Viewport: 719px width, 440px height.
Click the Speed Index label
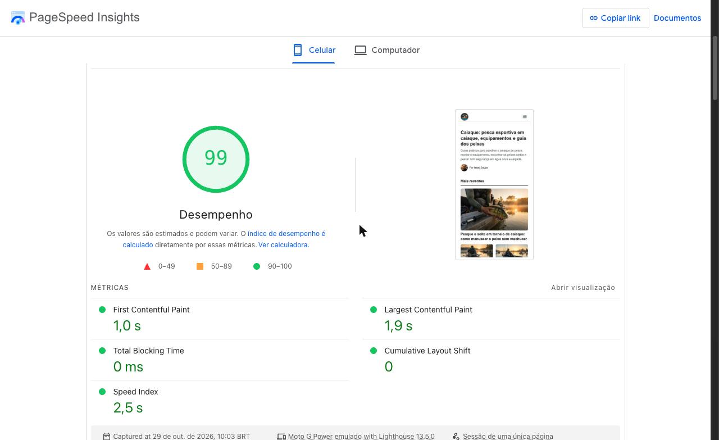[x=135, y=392]
